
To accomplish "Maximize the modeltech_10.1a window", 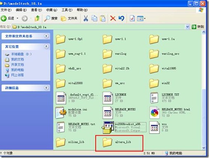I will [x=197, y=3].
